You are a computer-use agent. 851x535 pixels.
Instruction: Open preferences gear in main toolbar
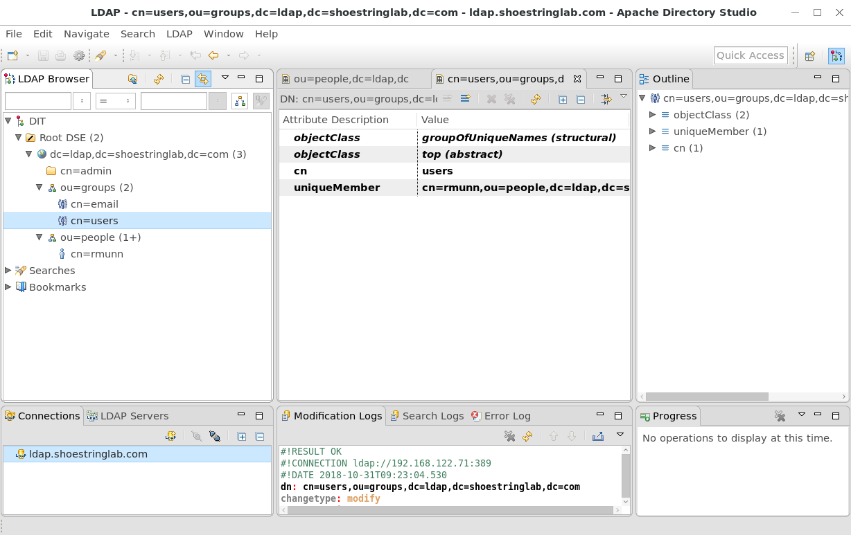click(79, 55)
